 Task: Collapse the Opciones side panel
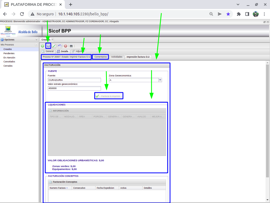tap(36, 40)
